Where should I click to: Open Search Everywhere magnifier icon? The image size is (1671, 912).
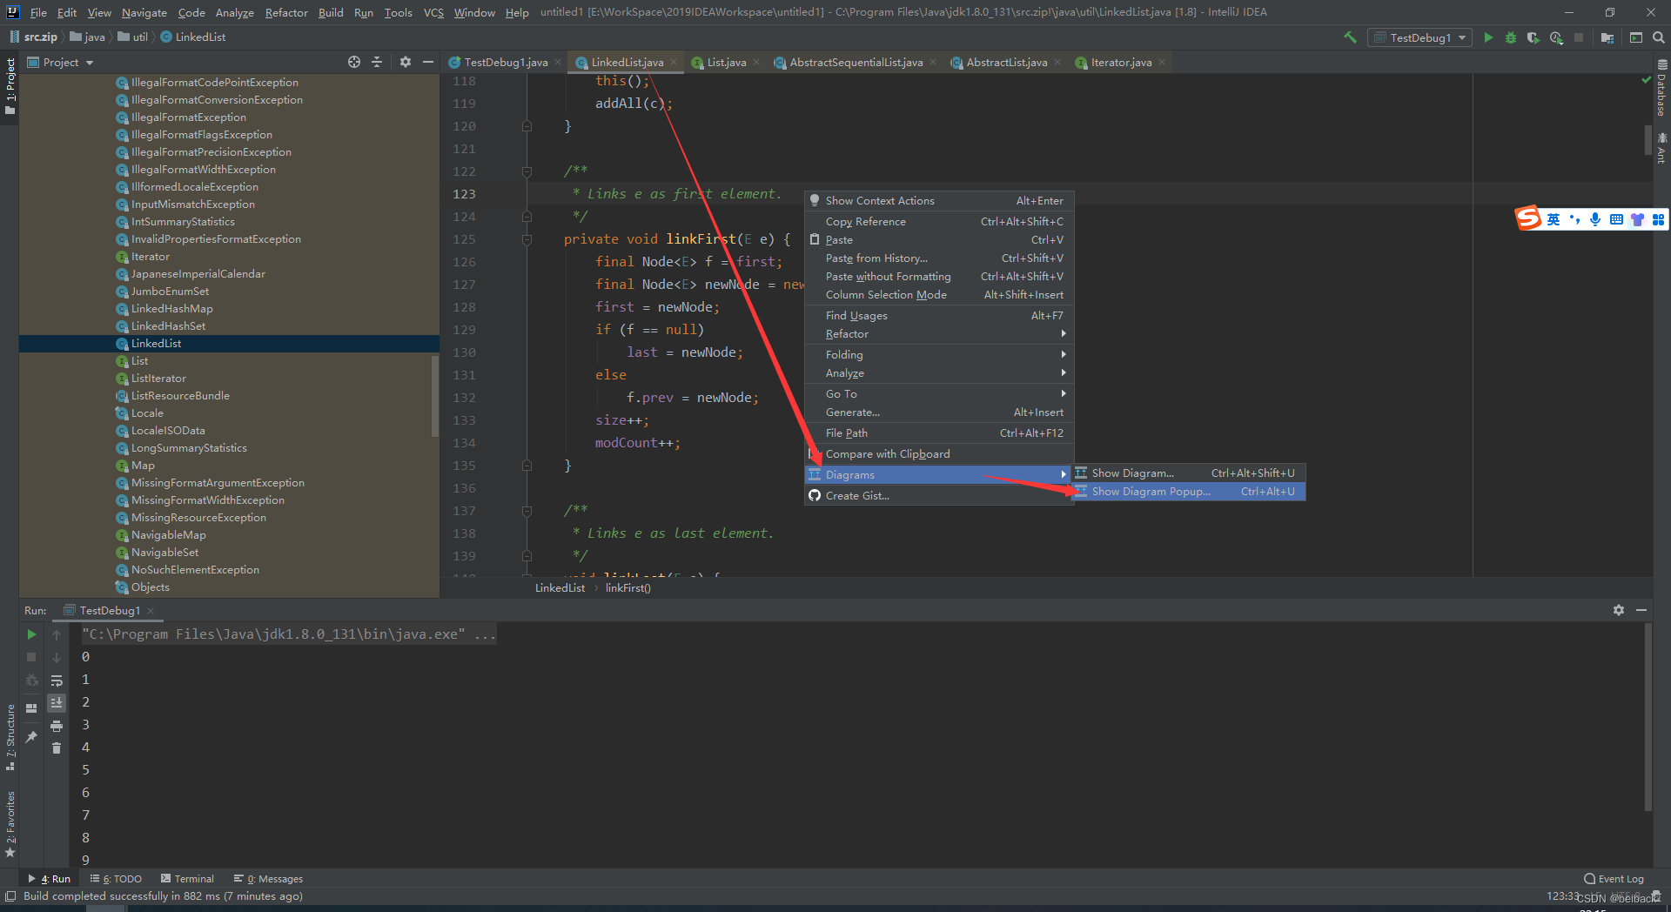(1658, 37)
